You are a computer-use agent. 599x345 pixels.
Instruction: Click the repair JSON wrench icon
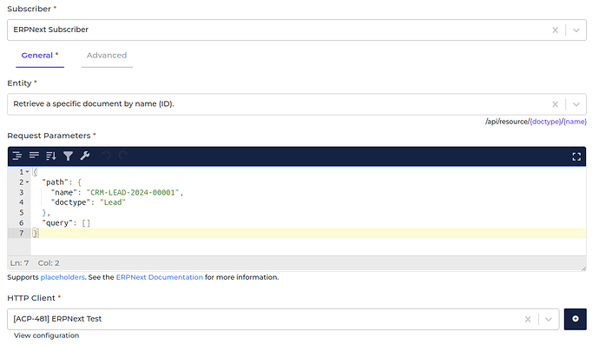[x=85, y=156]
